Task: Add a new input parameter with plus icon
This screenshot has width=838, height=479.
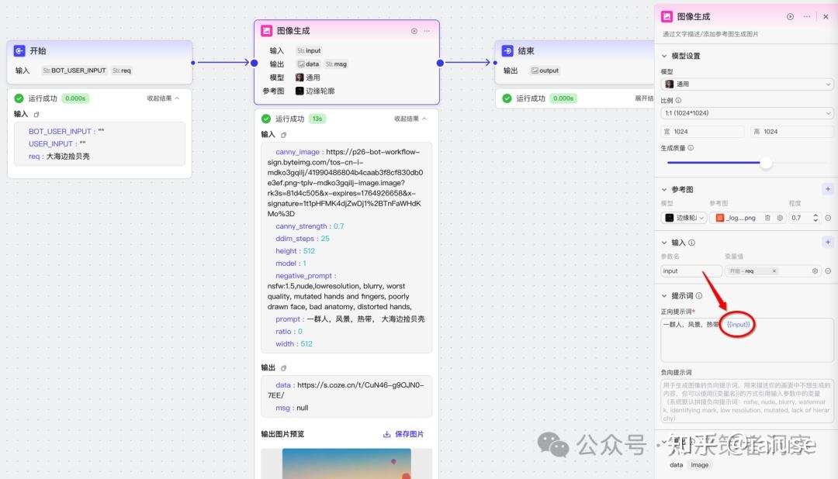Action: [828, 242]
